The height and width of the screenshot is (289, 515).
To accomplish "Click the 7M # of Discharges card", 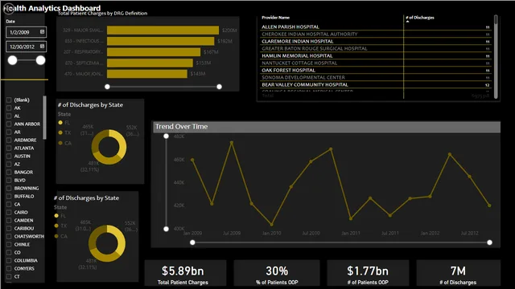I will (458, 273).
